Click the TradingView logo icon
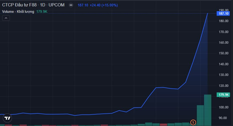233x126 pixels. click(8, 118)
